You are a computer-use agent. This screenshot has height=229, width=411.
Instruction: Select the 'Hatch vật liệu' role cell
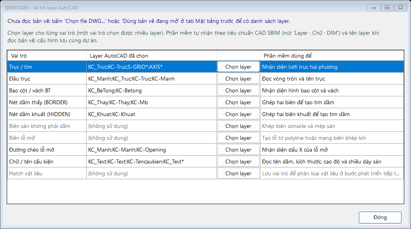[47, 173]
